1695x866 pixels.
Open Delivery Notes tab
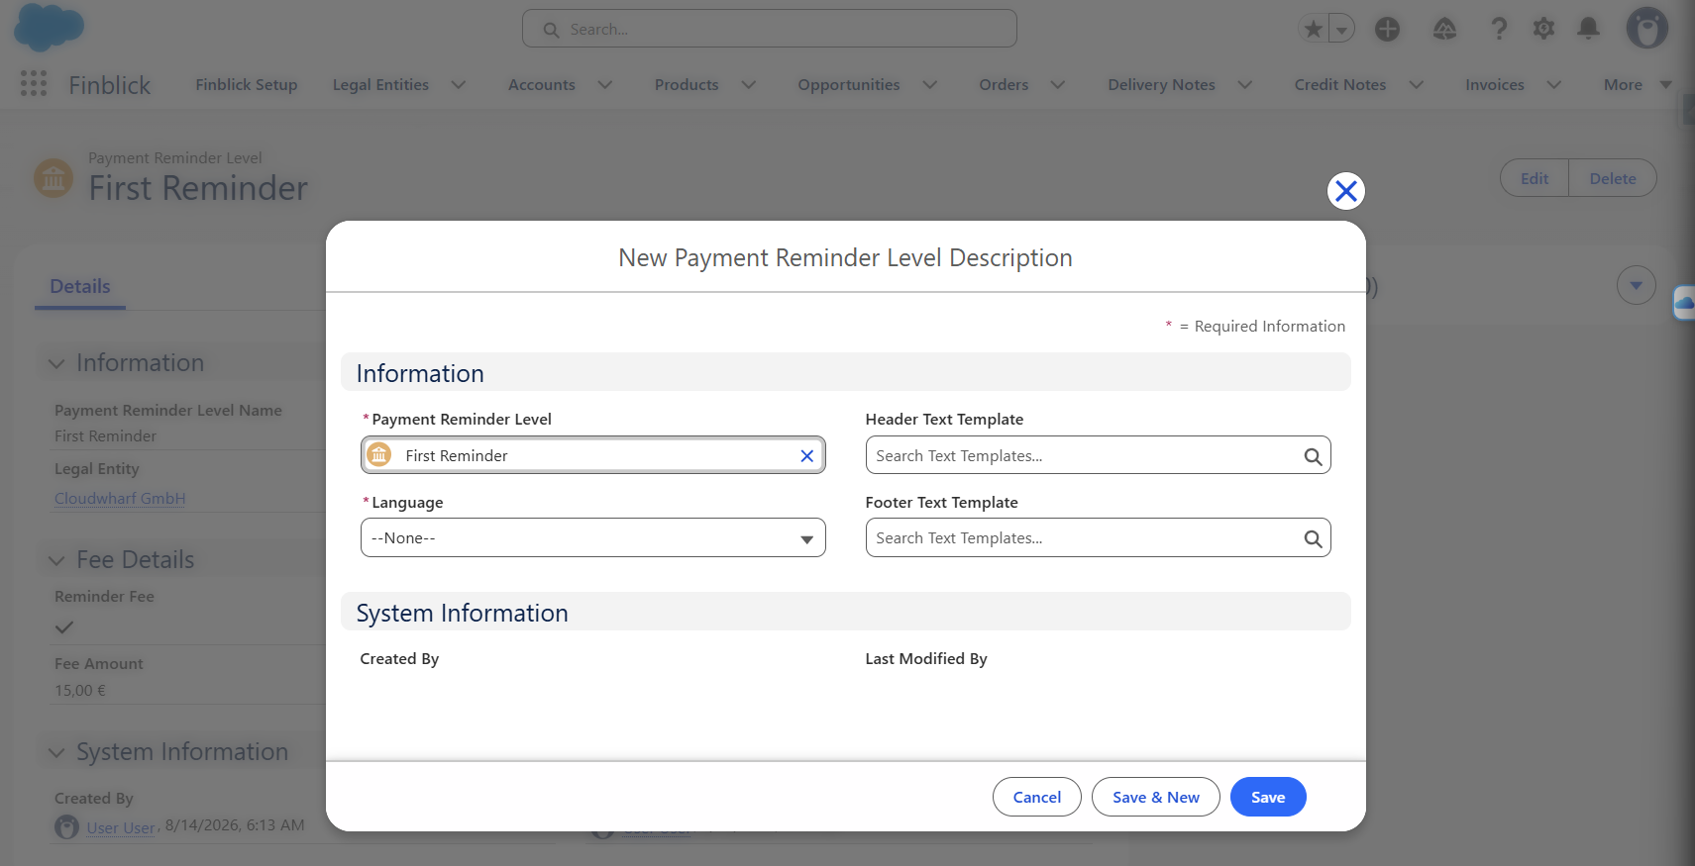coord(1161,85)
